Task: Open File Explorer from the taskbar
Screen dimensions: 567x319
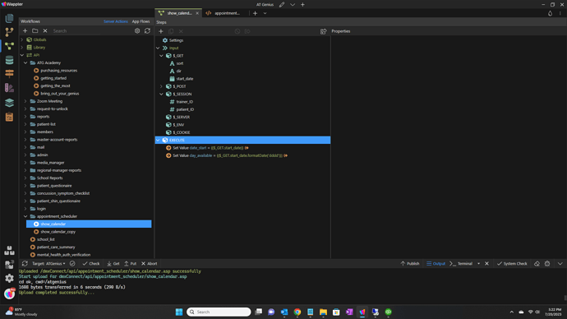Action: [x=323, y=312]
